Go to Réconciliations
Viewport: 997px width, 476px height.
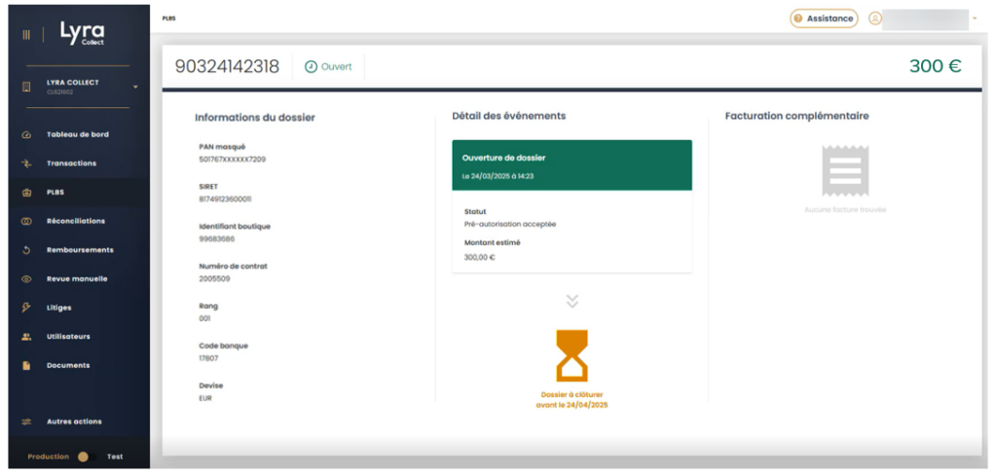coord(78,221)
